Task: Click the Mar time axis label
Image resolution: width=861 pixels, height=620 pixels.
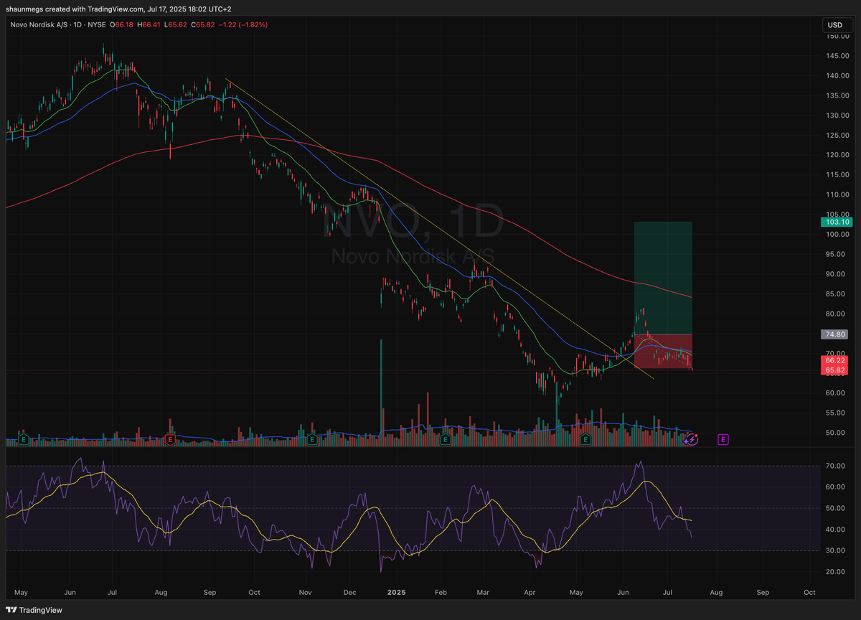Action: (483, 593)
